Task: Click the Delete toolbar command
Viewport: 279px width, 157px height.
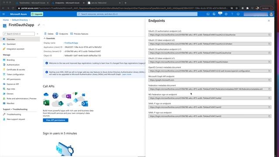Action: click(x=49, y=34)
